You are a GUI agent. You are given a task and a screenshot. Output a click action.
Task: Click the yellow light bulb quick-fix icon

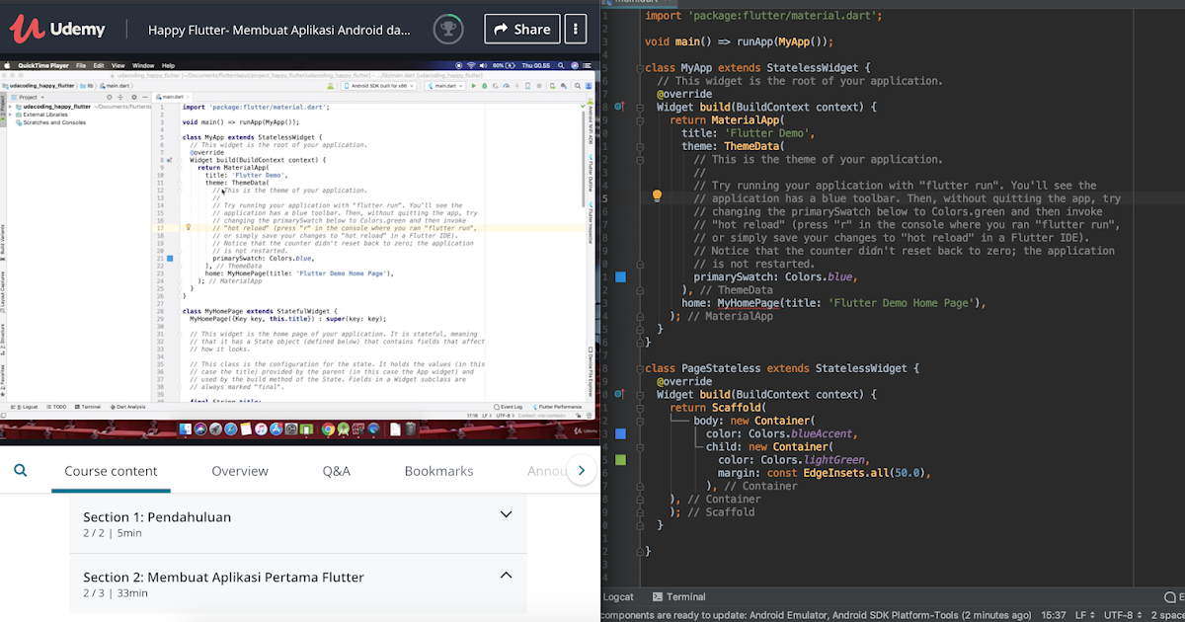click(657, 195)
